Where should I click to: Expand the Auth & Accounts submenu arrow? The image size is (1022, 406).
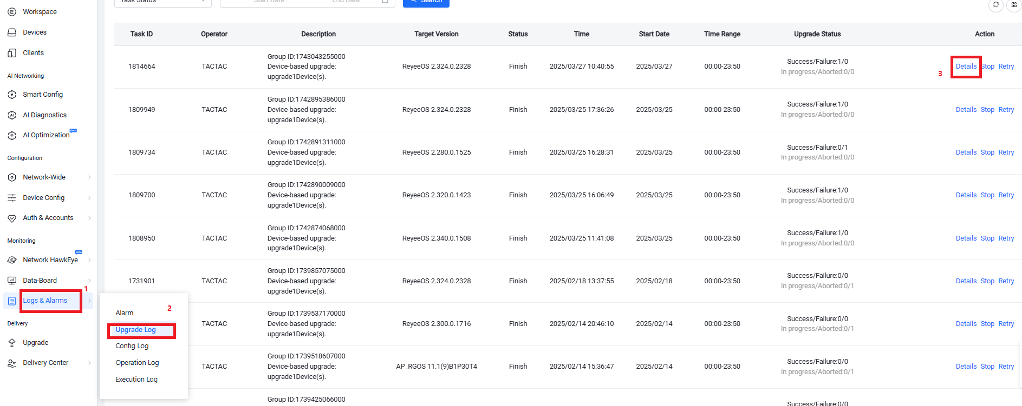coord(89,218)
